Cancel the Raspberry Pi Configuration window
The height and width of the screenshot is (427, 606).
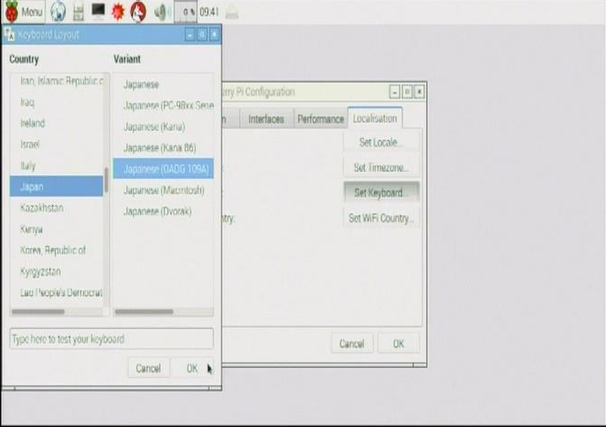click(353, 343)
